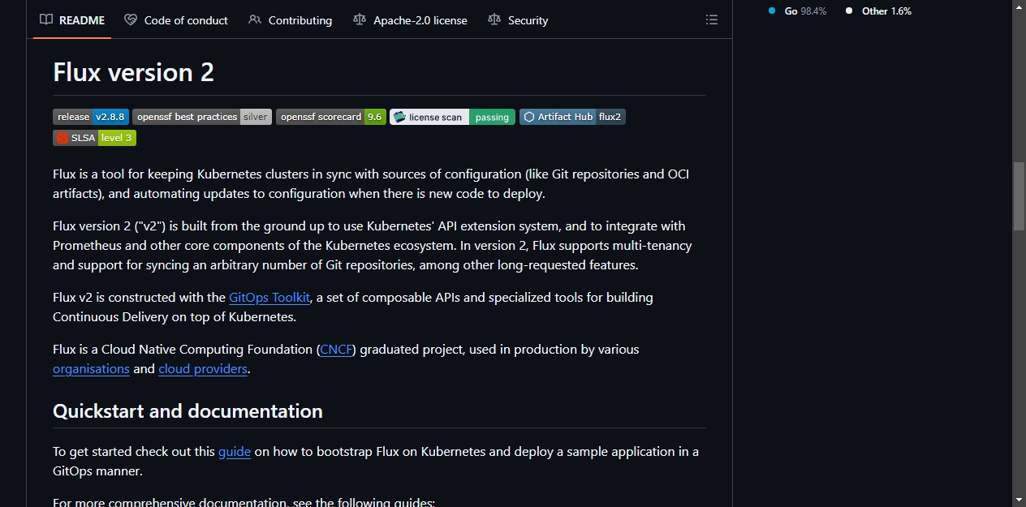Image resolution: width=1026 pixels, height=507 pixels.
Task: Follow the cloud providers link
Action: coord(203,369)
